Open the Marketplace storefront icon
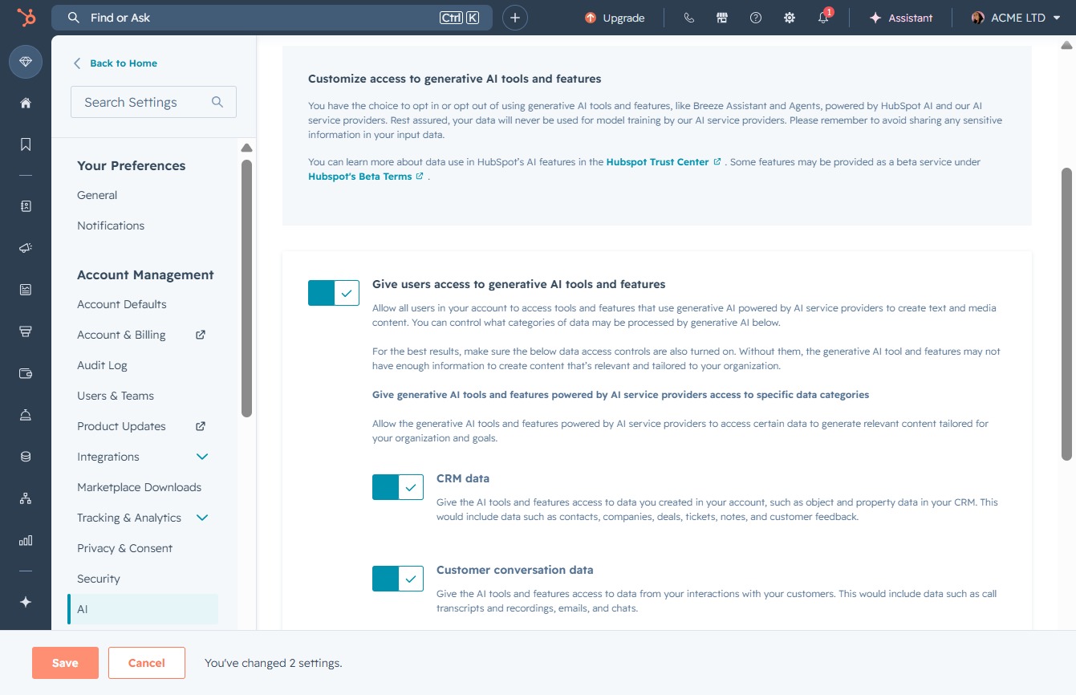 [722, 18]
